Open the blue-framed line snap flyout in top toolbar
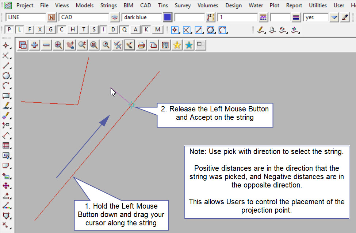Screen dimensions: 356x233 (199, 30)
